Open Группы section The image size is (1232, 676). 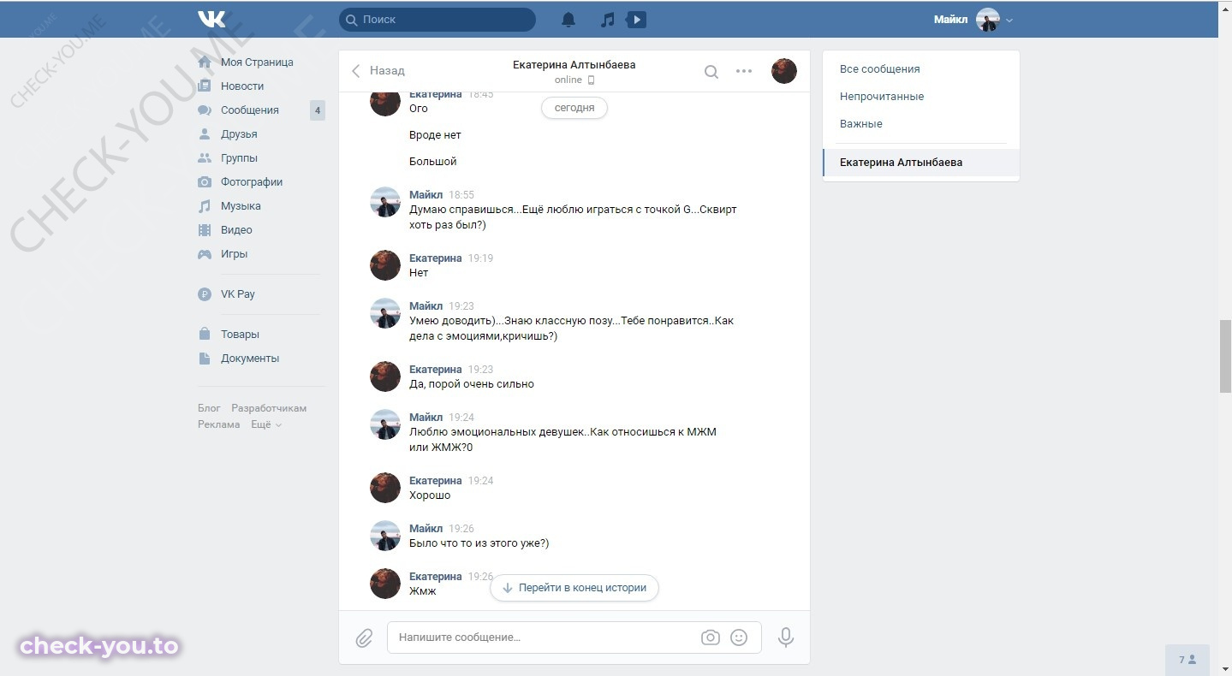239,158
